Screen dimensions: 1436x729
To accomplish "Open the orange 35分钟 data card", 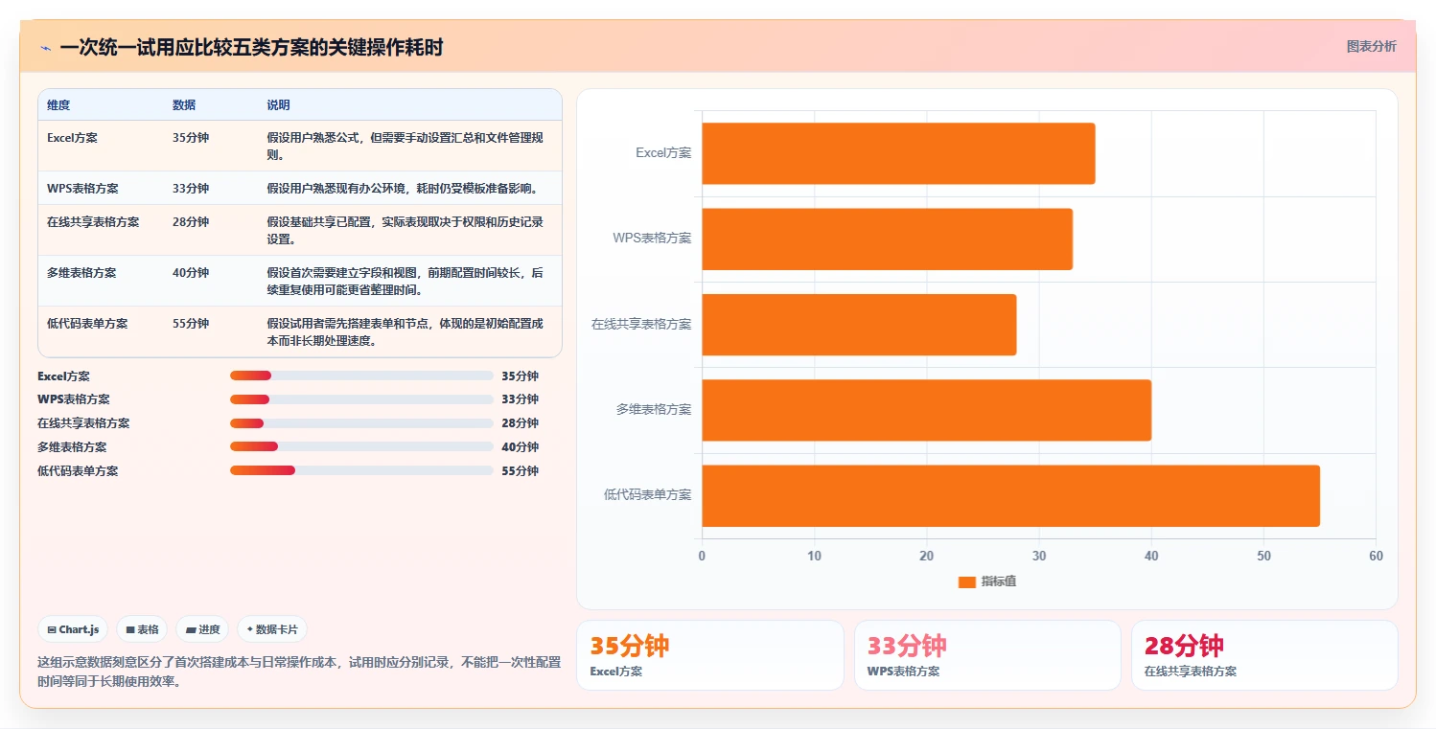I will (709, 655).
